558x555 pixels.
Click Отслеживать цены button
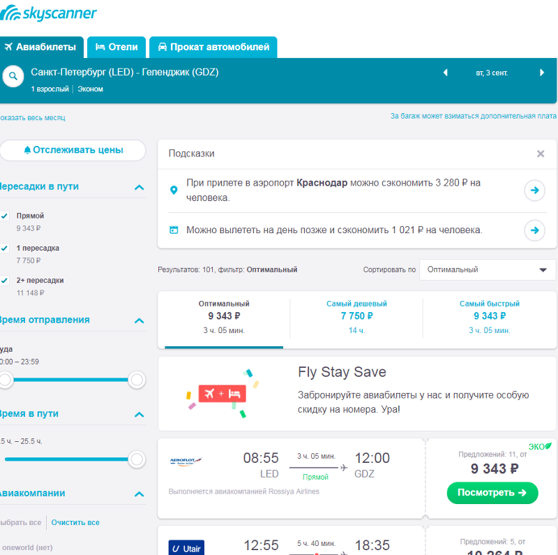pyautogui.click(x=73, y=150)
